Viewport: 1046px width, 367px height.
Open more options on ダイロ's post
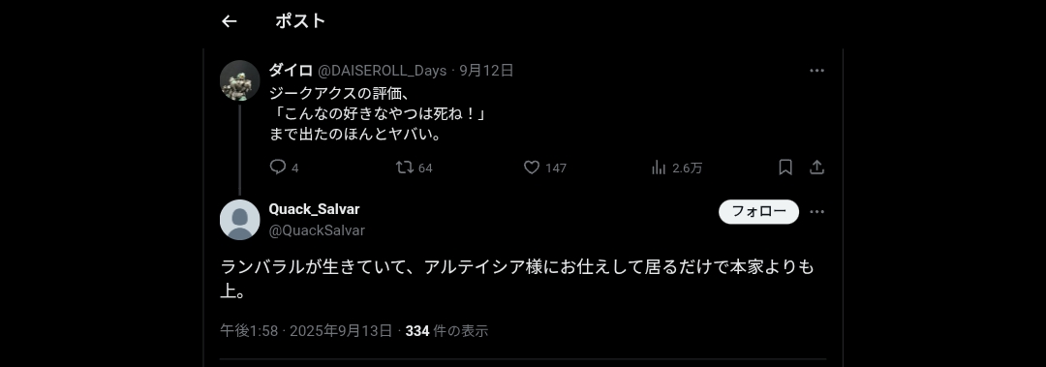[x=816, y=71]
